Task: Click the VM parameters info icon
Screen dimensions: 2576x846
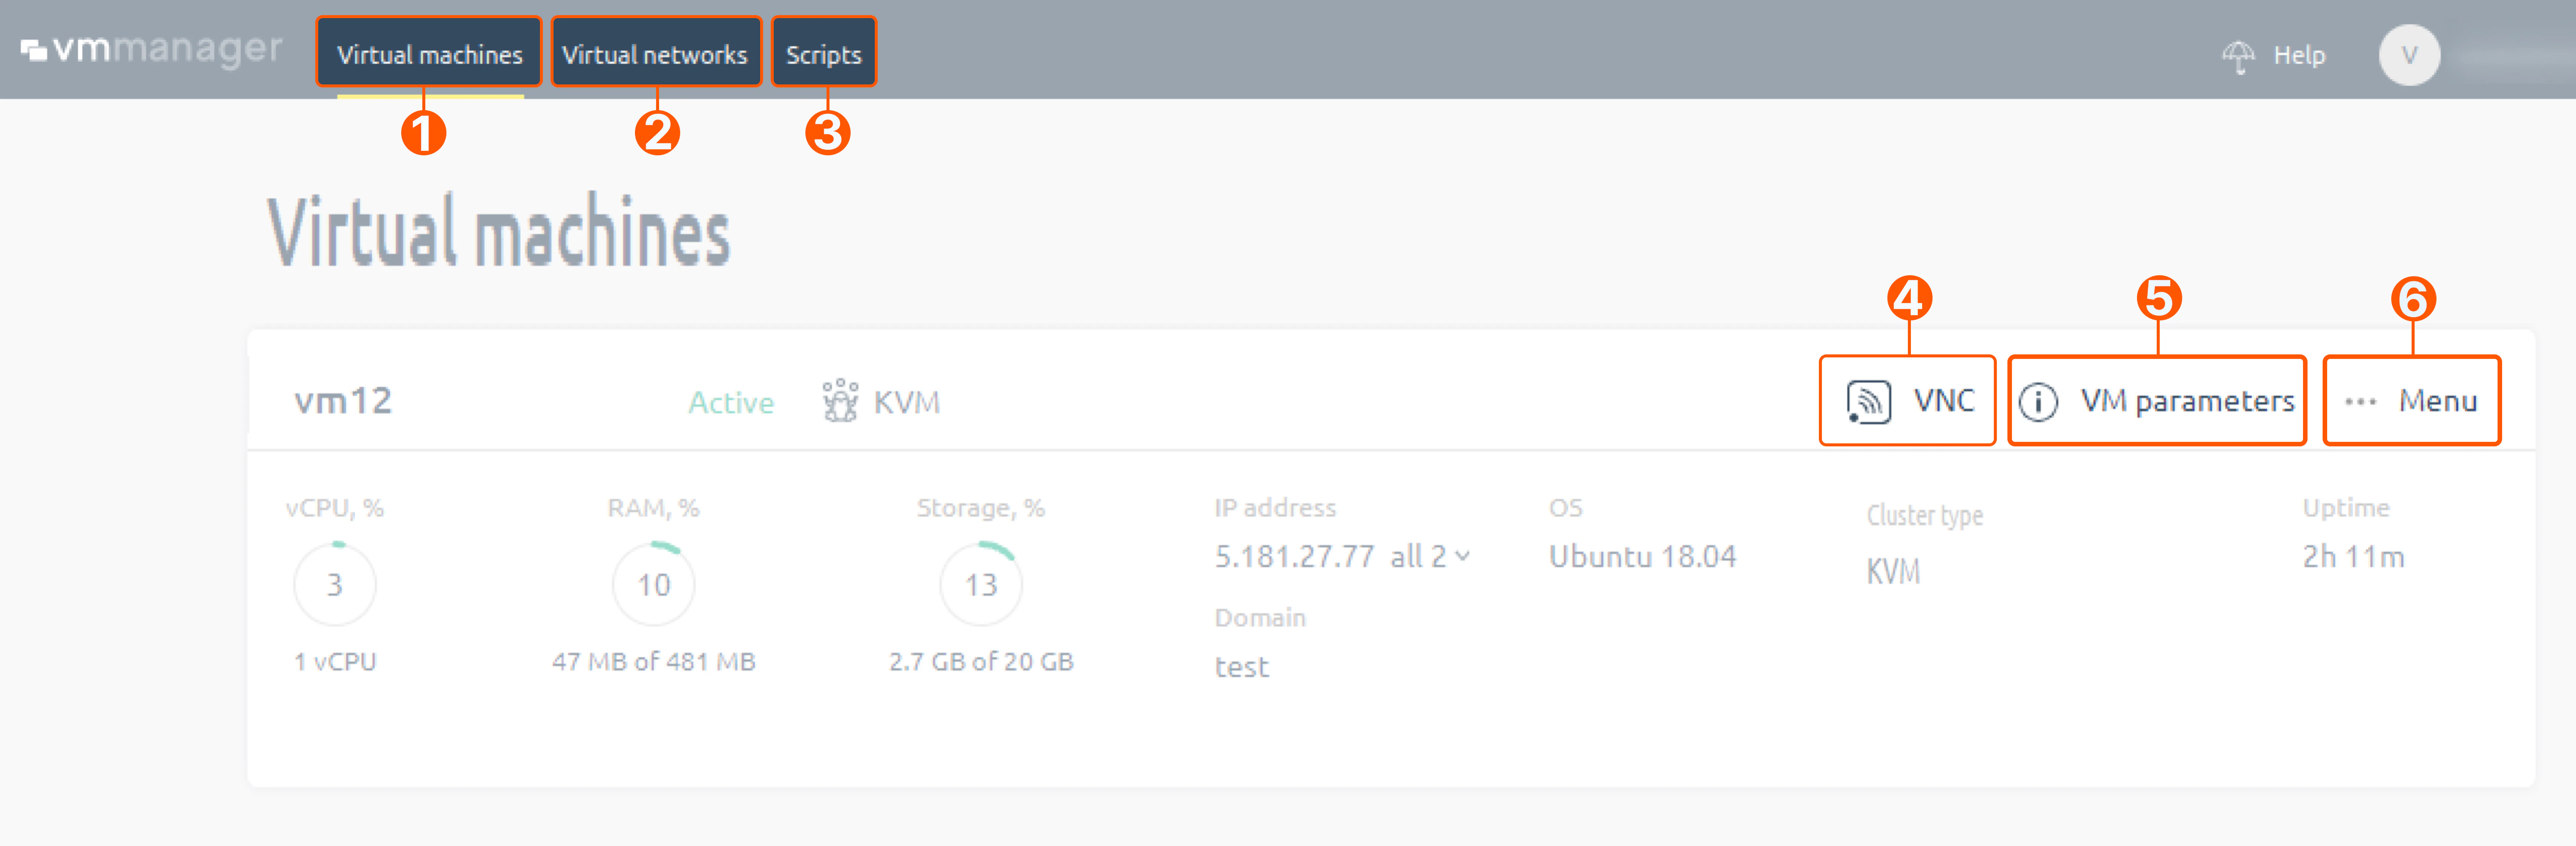Action: tap(2040, 400)
